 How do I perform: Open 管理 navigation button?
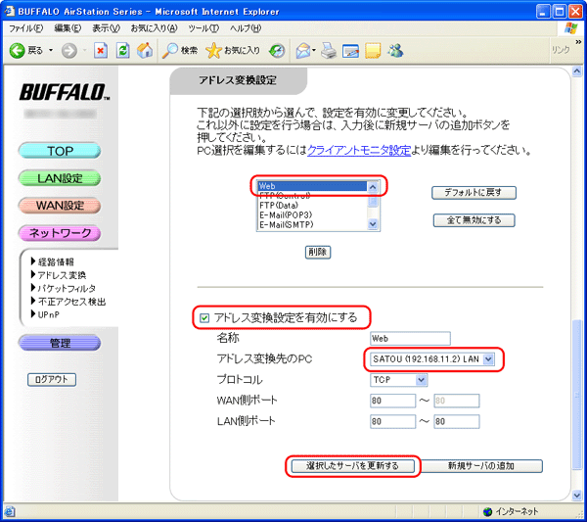pyautogui.click(x=60, y=343)
